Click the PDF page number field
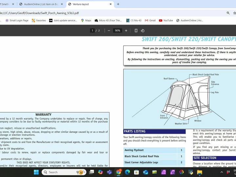This screenshot has width=236, height=177. tap(92, 30)
